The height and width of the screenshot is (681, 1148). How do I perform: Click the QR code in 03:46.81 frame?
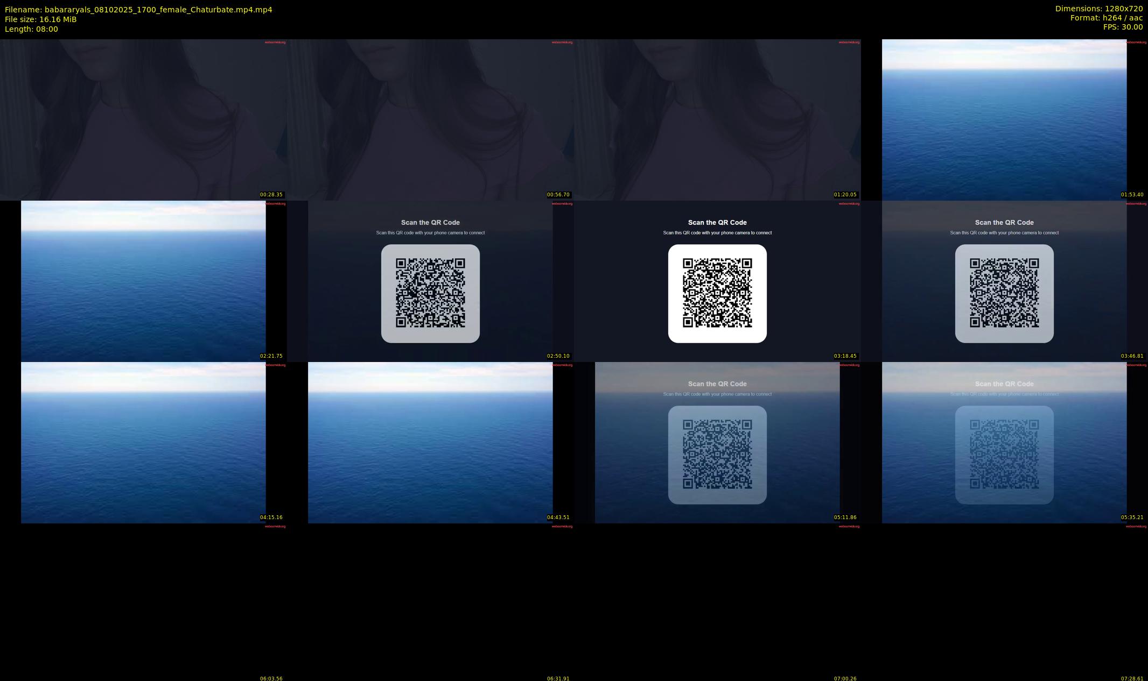(1004, 293)
